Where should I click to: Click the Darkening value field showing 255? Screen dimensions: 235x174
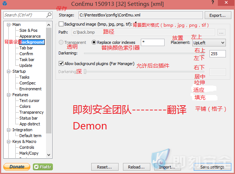[217, 54]
